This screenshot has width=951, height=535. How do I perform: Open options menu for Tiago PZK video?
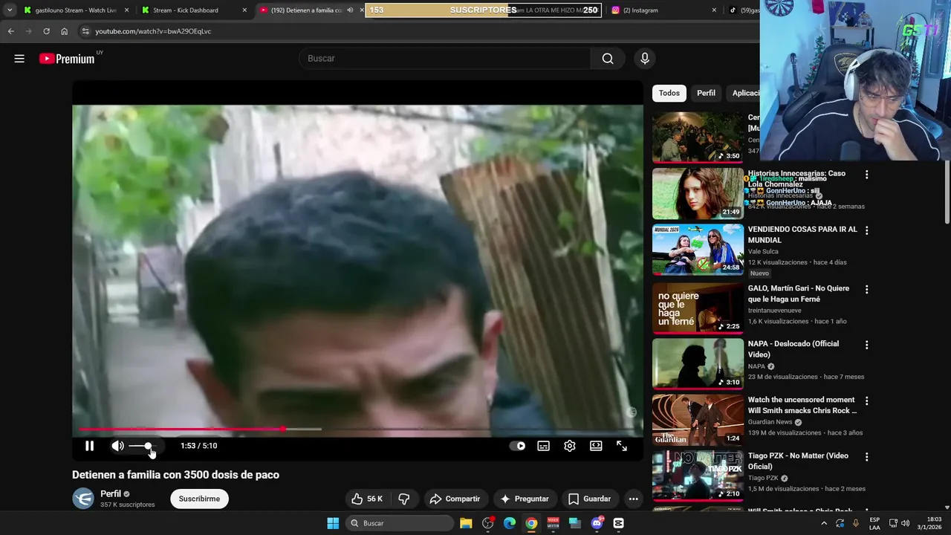tap(866, 457)
